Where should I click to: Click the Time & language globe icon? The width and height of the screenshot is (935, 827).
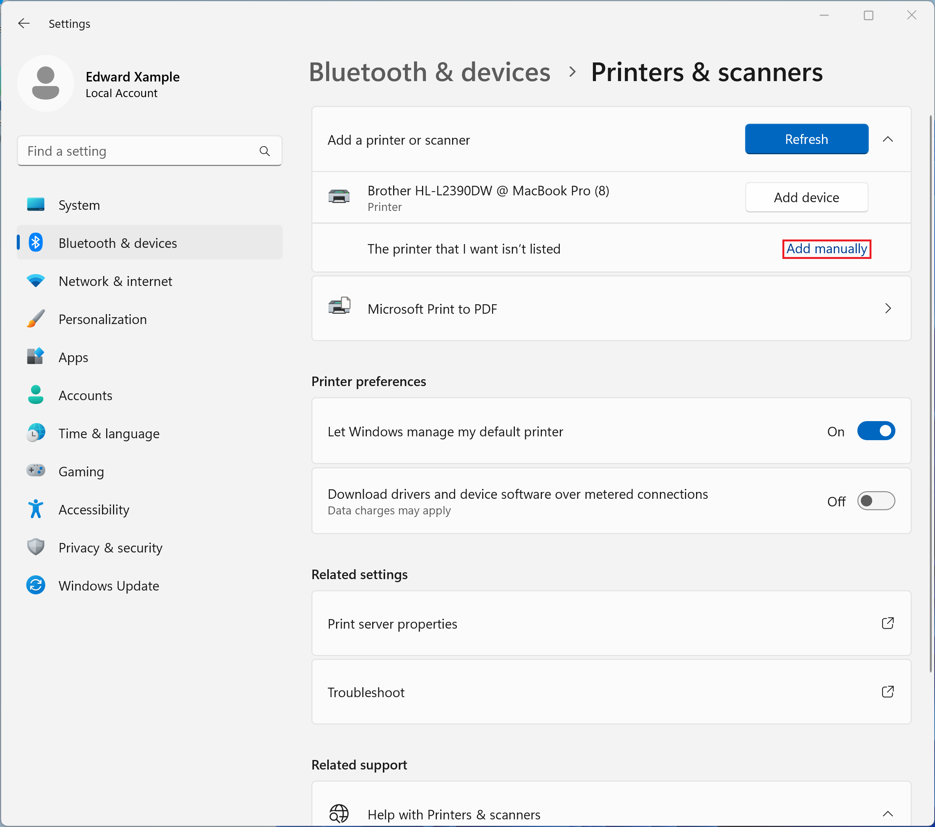click(x=36, y=433)
